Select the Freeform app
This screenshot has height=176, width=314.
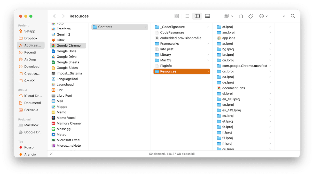click(x=68, y=29)
